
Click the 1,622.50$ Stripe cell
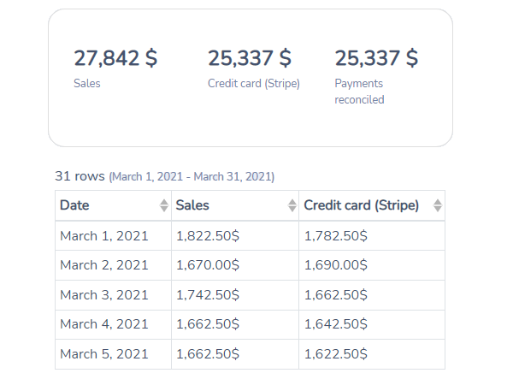[x=372, y=354]
